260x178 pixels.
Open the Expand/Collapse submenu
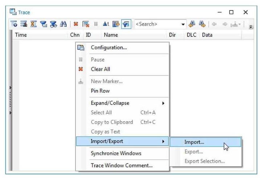click(122, 103)
